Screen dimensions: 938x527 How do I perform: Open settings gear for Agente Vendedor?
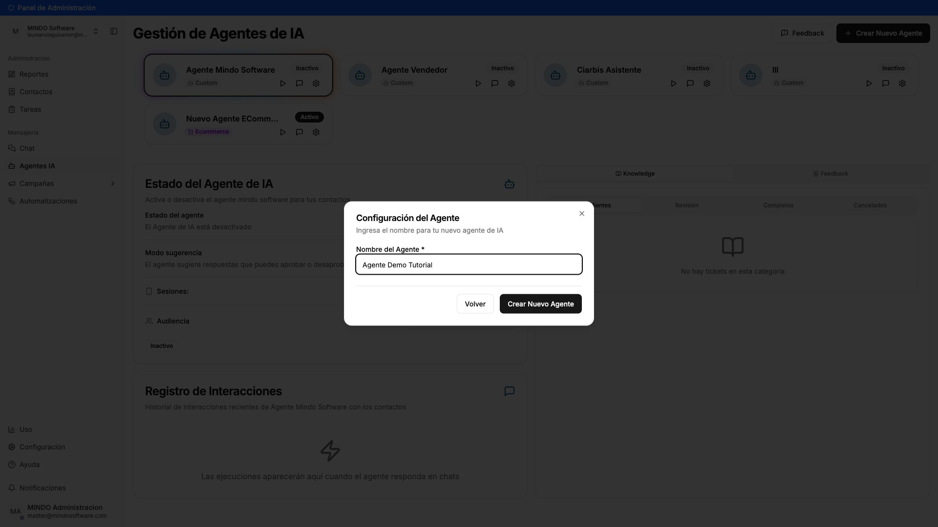tap(512, 83)
